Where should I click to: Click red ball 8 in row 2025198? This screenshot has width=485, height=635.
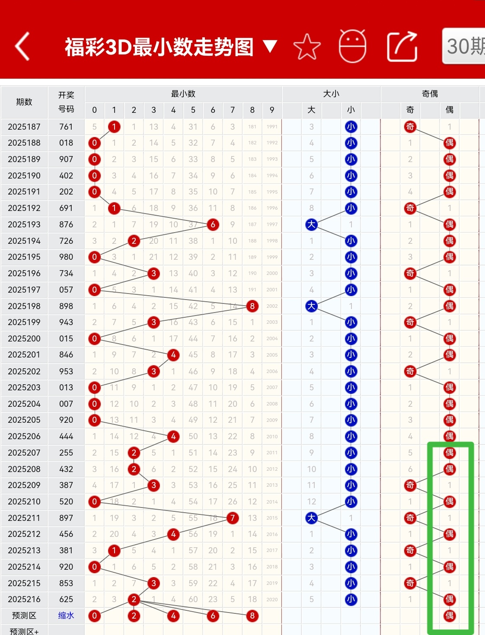coord(252,306)
